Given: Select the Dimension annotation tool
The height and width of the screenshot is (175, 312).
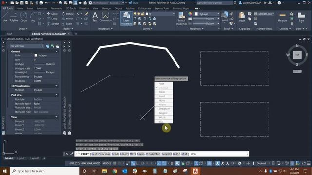Looking at the screenshot, I should tap(105, 17).
